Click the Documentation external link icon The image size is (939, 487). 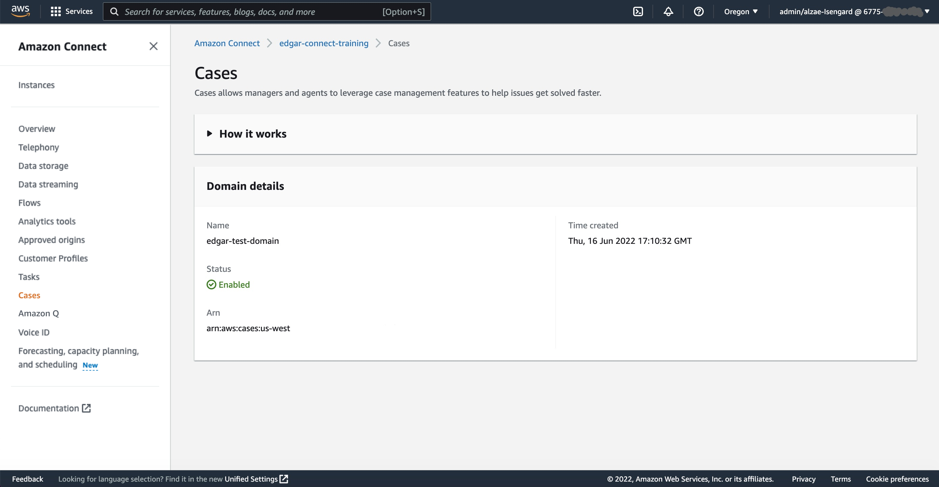tap(86, 408)
